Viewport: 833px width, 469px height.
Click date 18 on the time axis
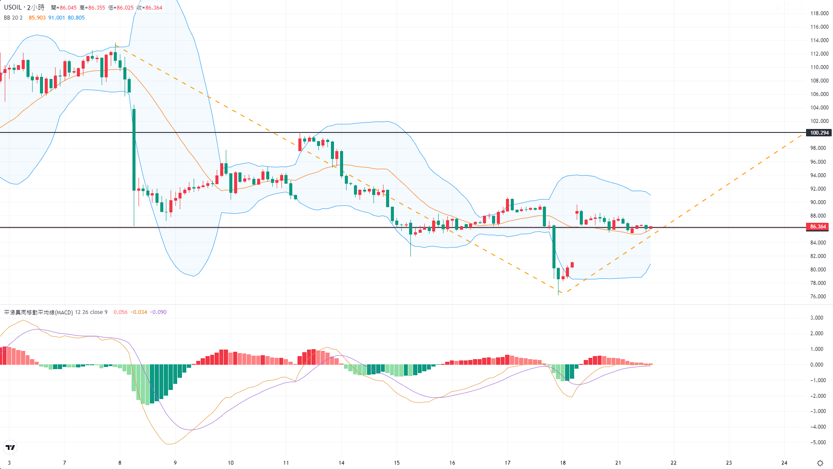click(562, 463)
